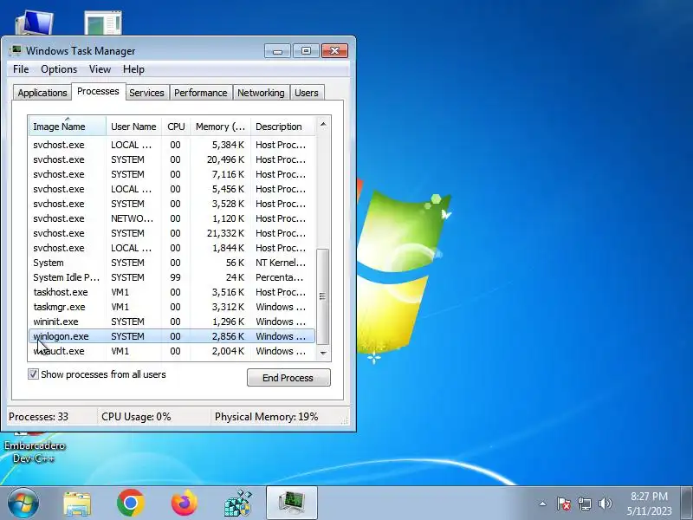693x520 pixels.
Task: Select the System Idle Process row
Action: [172, 277]
